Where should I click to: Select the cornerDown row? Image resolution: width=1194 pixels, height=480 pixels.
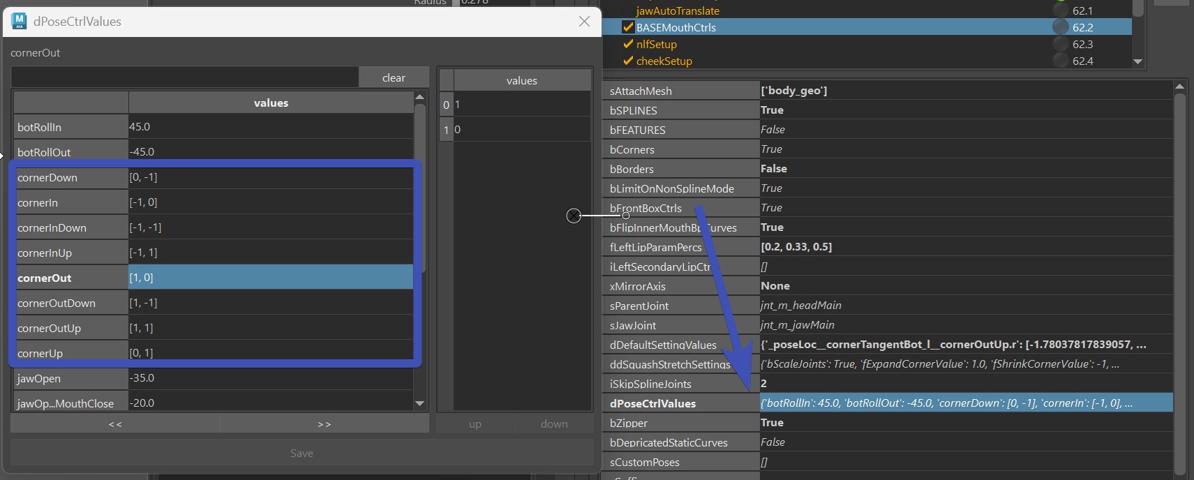coord(214,177)
